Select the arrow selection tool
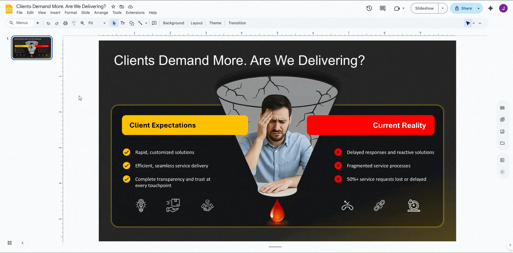This screenshot has width=513, height=253. coord(114,23)
